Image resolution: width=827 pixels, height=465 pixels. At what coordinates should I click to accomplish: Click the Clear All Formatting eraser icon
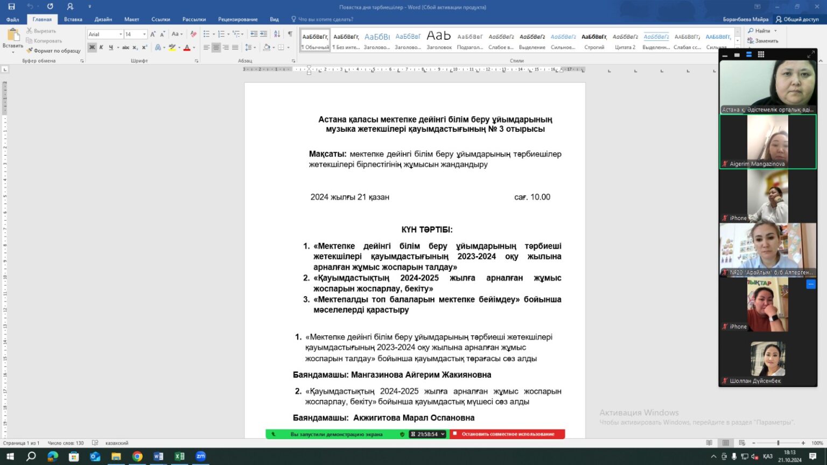click(x=193, y=34)
